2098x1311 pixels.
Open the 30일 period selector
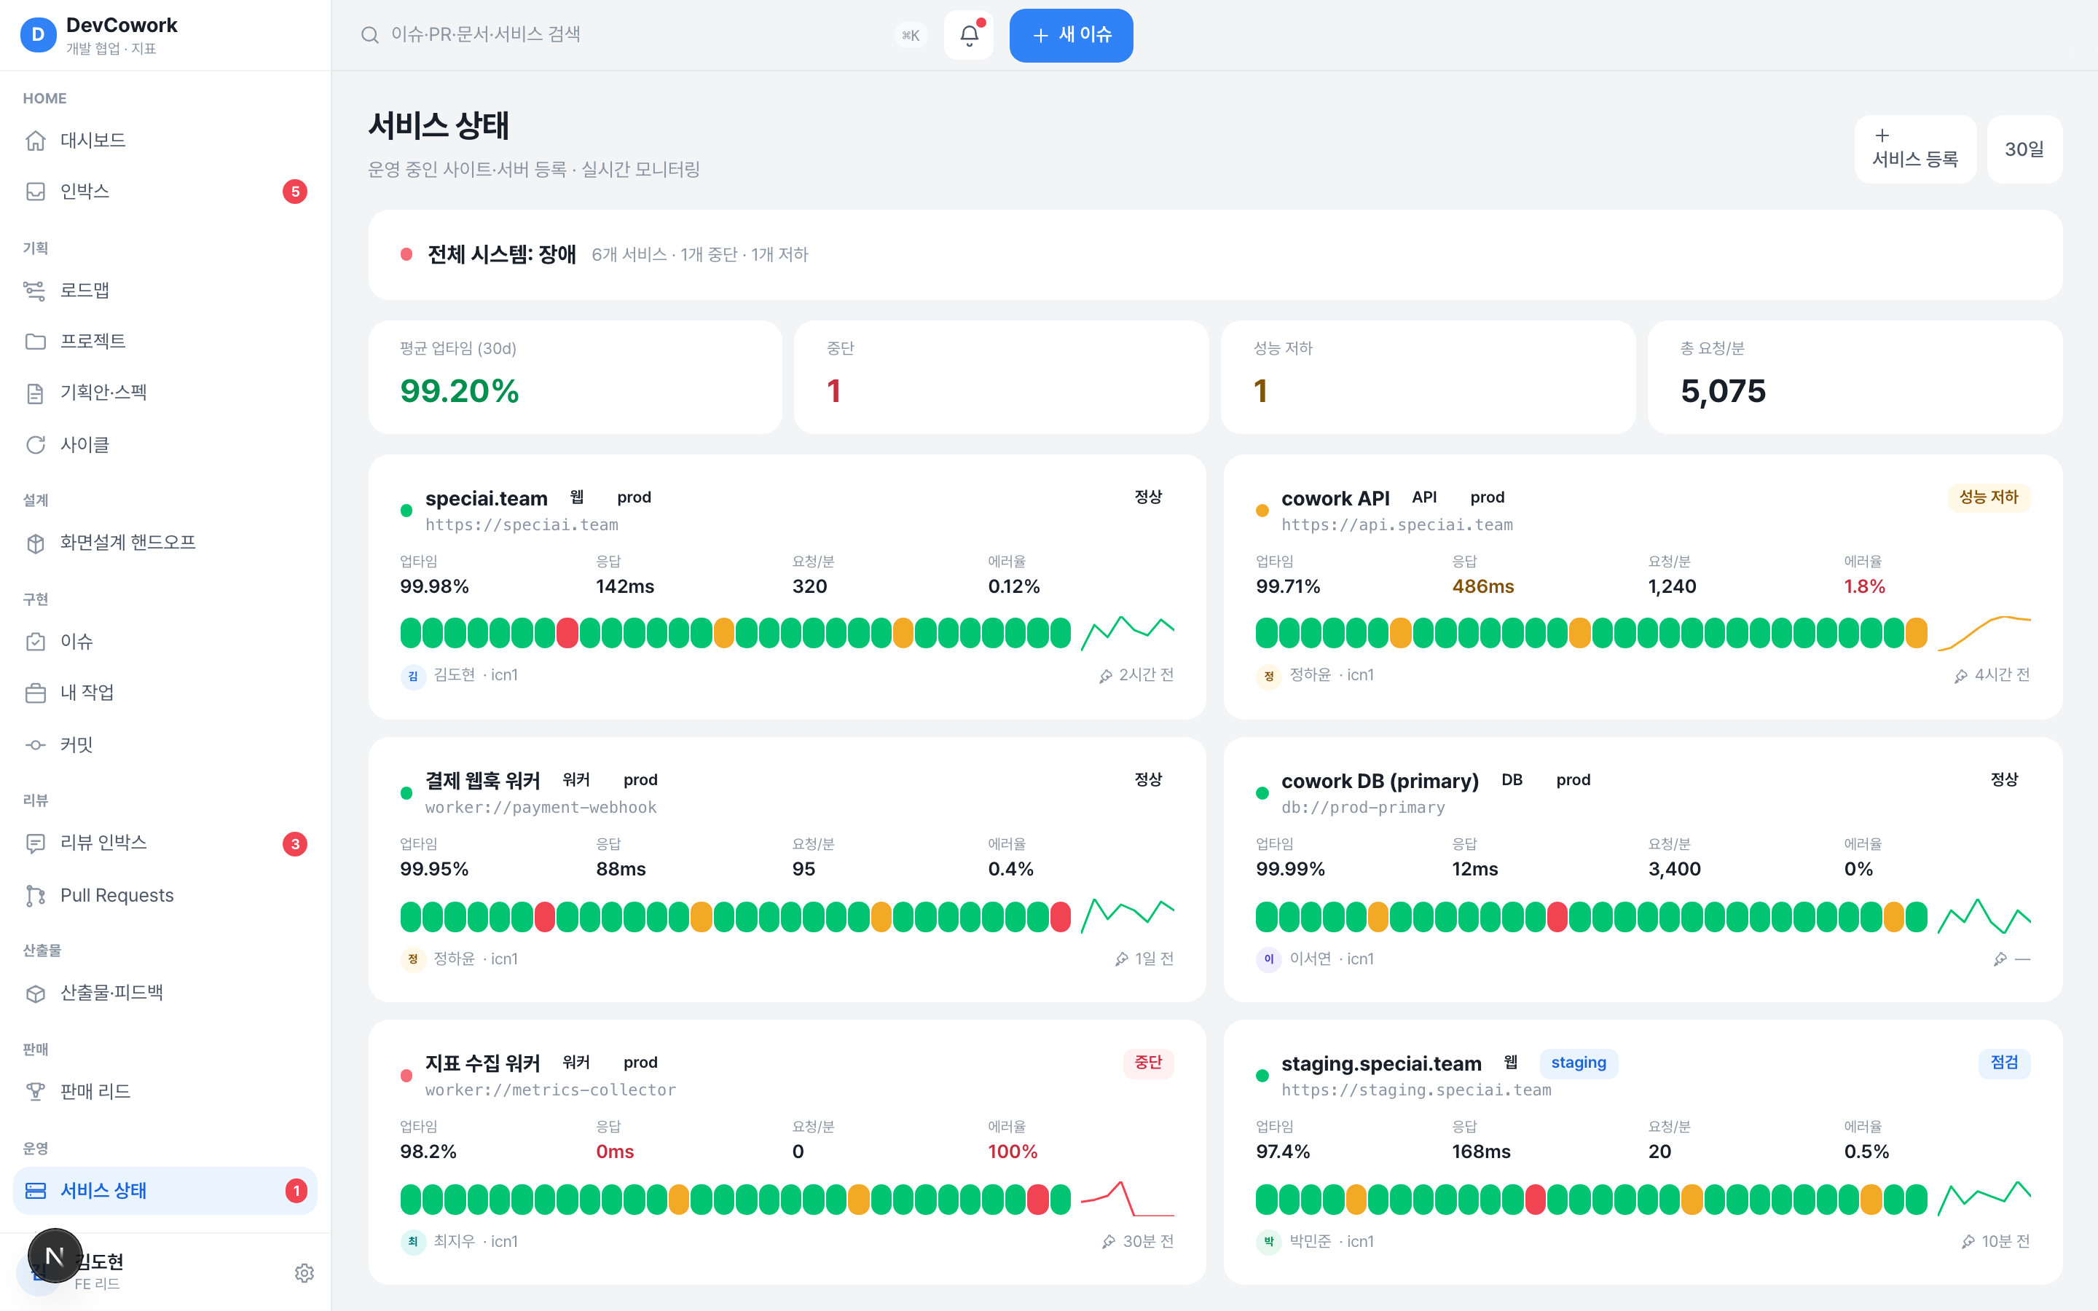pyautogui.click(x=2024, y=149)
